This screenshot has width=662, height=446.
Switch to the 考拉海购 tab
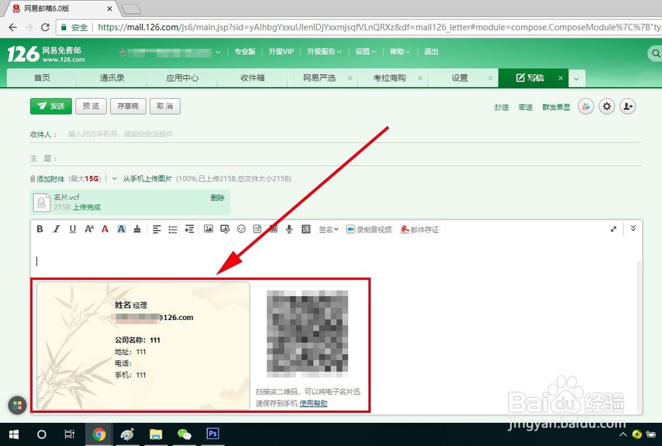click(x=389, y=78)
